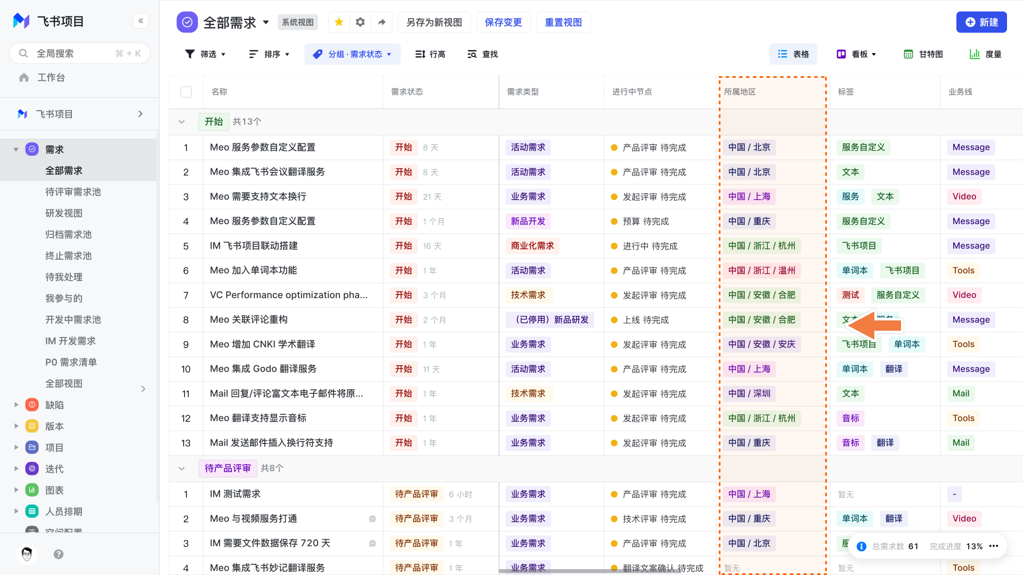Focus the 全局搜索 search field

(80, 53)
